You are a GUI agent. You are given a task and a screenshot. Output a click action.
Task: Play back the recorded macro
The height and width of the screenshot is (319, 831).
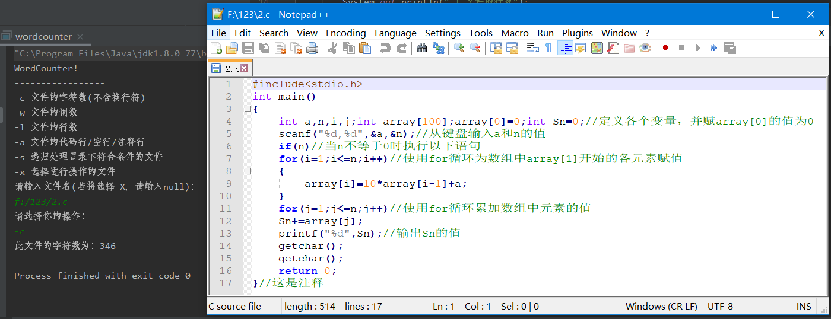(697, 48)
